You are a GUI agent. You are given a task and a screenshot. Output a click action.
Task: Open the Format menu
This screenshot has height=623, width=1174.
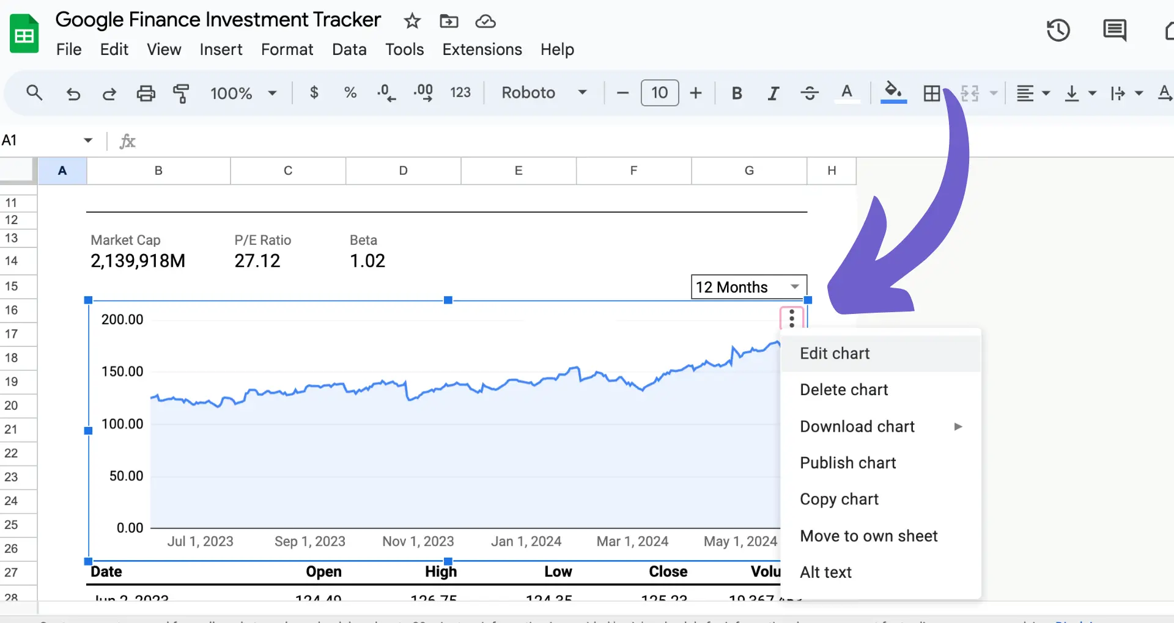287,49
